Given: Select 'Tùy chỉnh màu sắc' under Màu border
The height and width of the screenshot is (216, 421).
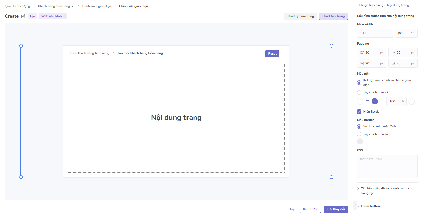Looking at the screenshot, I should pos(359,134).
